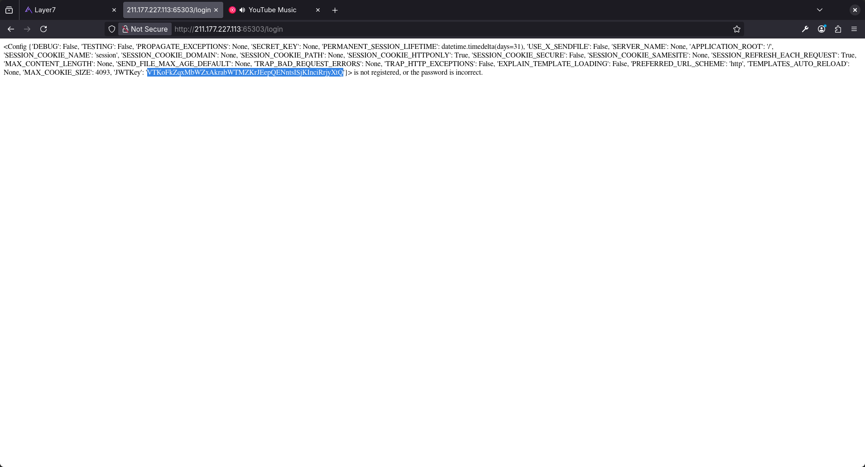865x467 pixels.
Task: Open the Firefox account icon
Action: coord(822,29)
